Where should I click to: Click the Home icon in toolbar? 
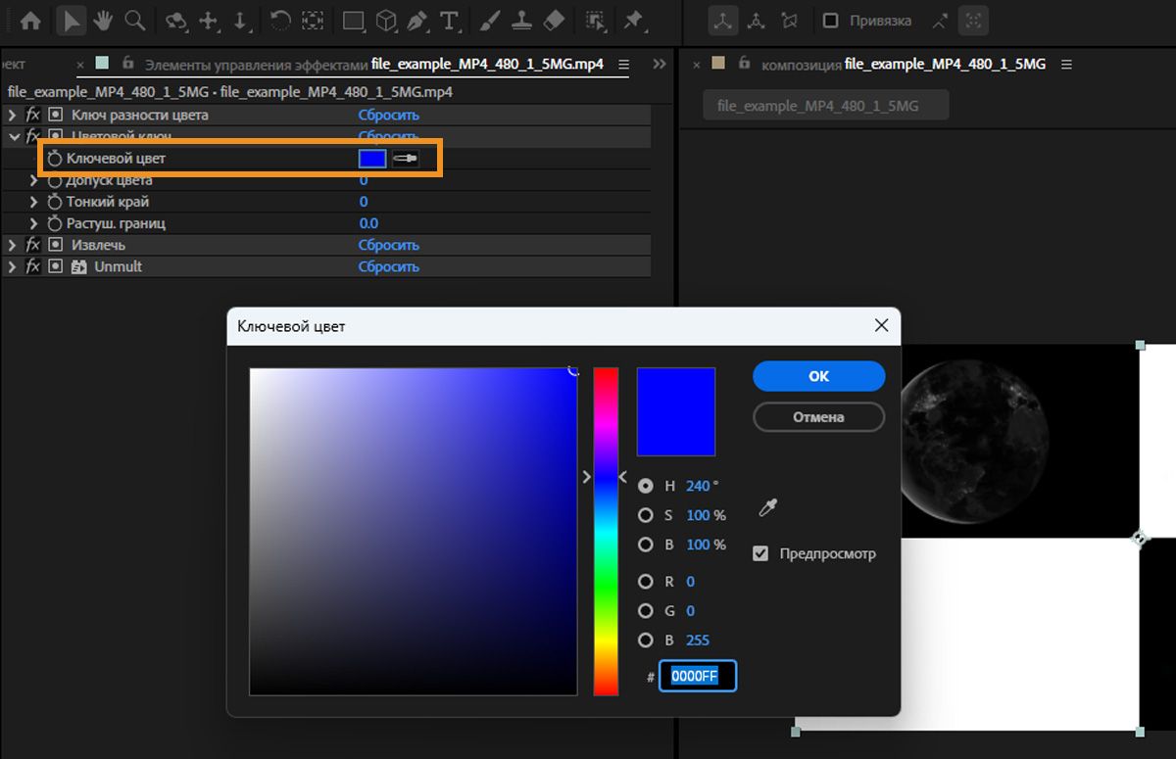31,20
